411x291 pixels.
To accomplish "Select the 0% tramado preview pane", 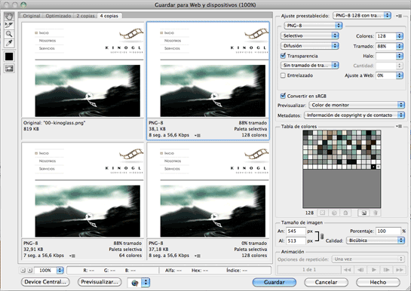I will click(x=208, y=201).
